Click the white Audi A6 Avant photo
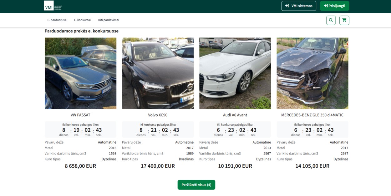Image resolution: width=391 pixels, height=196 pixels. (235, 73)
